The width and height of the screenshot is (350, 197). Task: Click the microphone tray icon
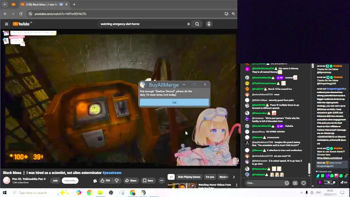[x=307, y=193]
